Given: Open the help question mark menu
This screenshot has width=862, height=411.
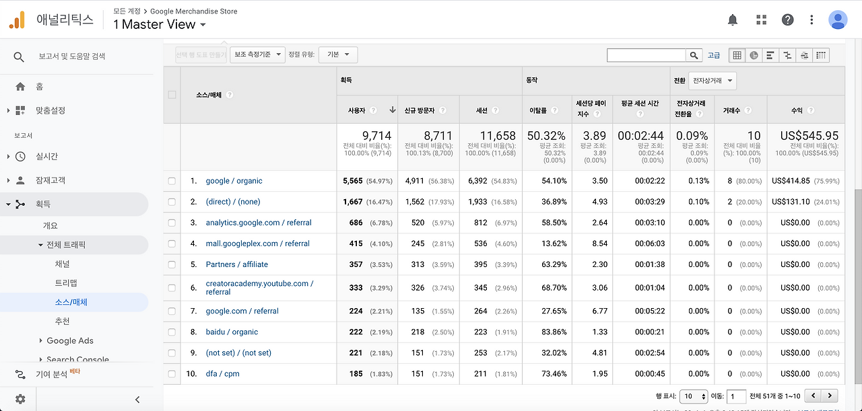Looking at the screenshot, I should [x=787, y=20].
